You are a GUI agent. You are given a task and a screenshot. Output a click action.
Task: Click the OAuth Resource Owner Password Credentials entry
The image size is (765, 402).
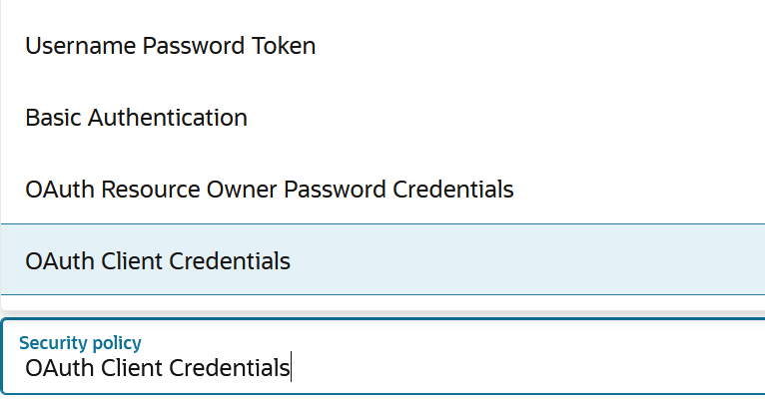pos(270,189)
